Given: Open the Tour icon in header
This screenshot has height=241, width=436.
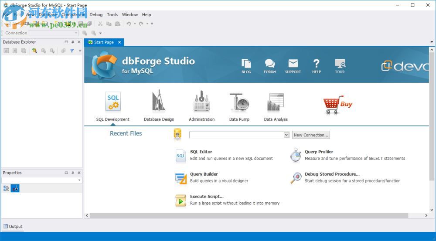Looking at the screenshot, I should click(x=340, y=64).
